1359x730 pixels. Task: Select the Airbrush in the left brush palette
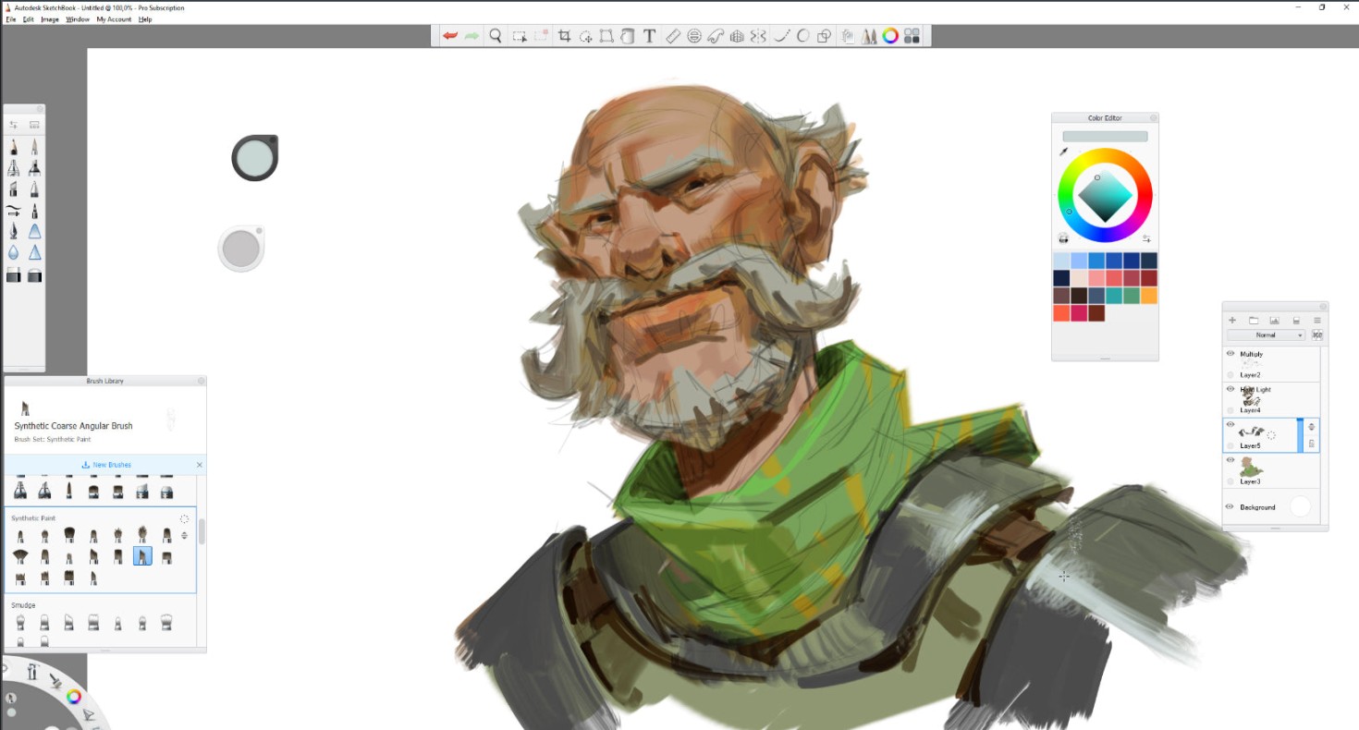[14, 169]
